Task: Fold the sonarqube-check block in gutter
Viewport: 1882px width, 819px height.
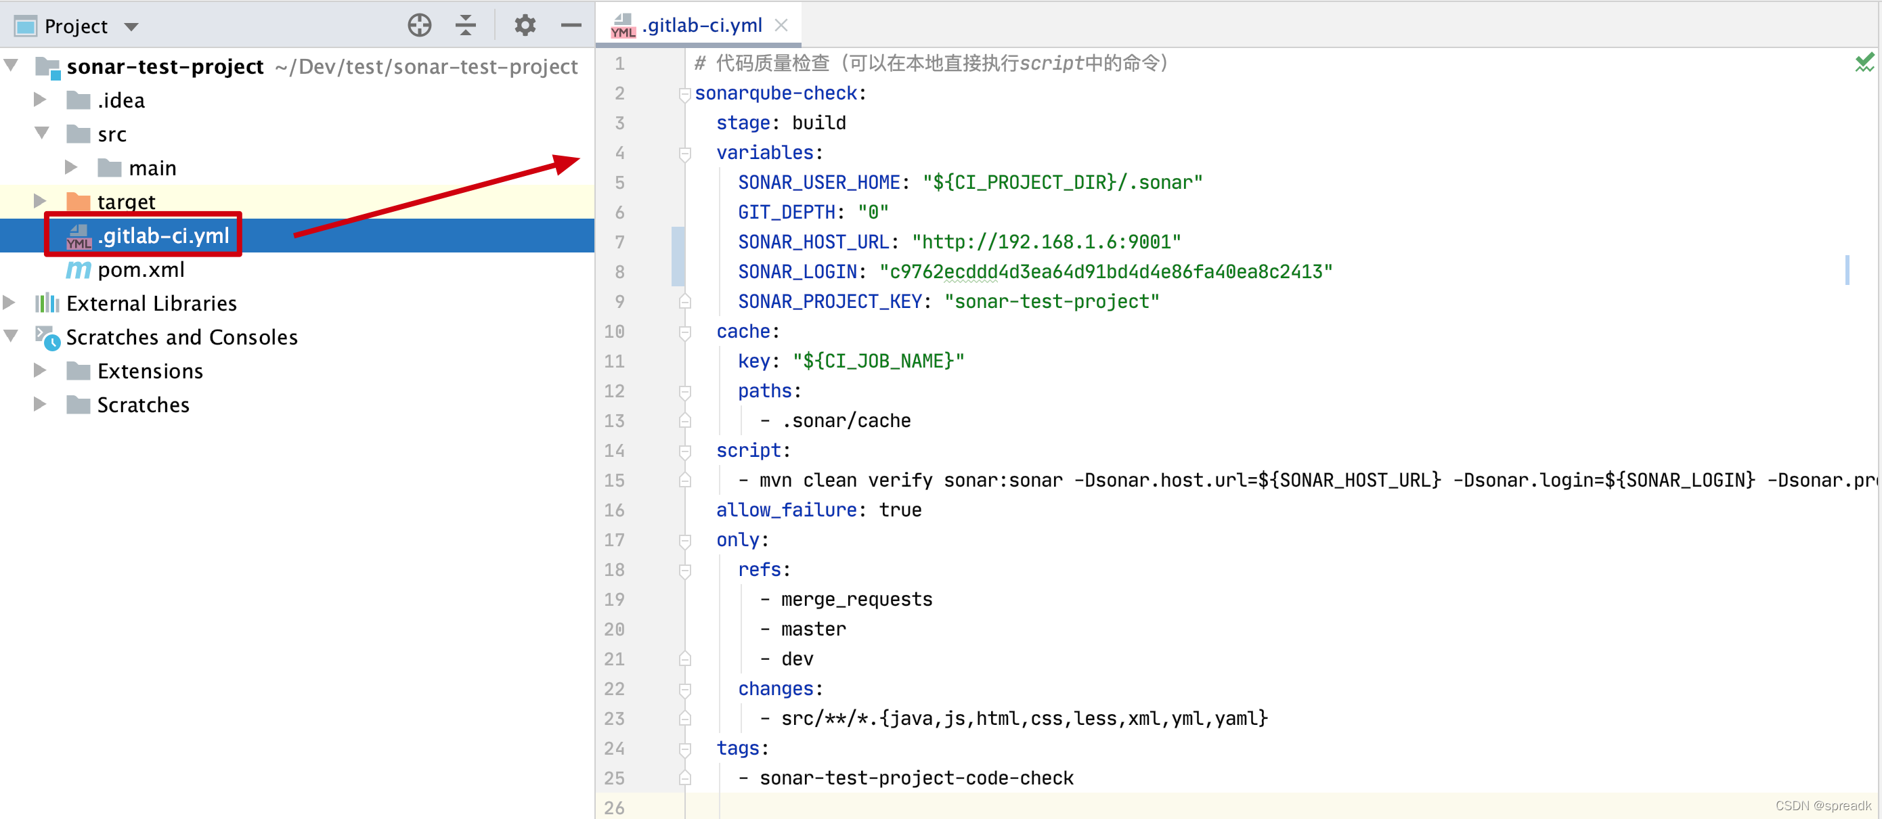Action: (x=684, y=94)
